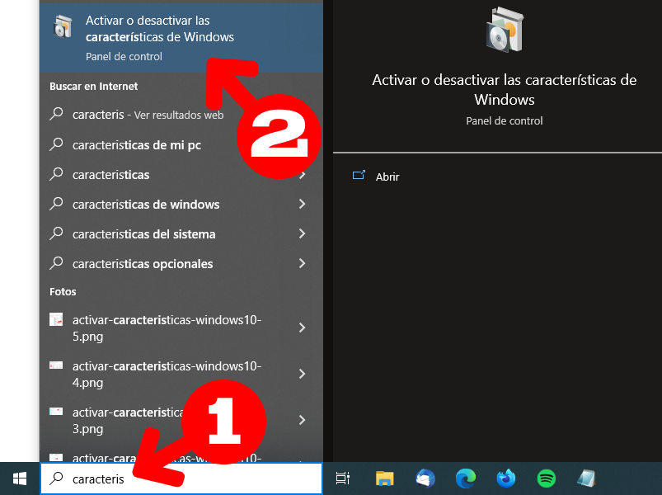Open file activar-caracteristicas-windows10-5.png

(181, 328)
